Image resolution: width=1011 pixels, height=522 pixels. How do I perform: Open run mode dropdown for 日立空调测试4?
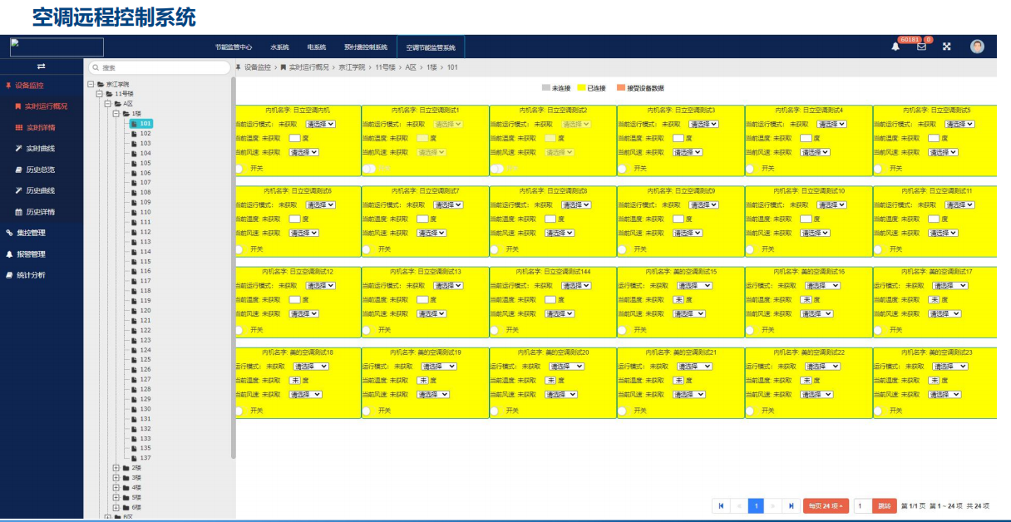[831, 124]
